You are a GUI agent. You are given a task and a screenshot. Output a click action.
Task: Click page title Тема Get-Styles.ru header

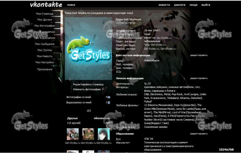pos(99,13)
